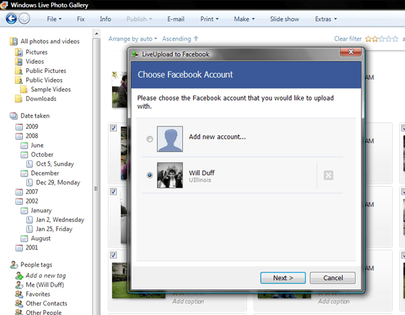Screen dimensions: 405x315
Task: Select Other People in People tags
Action: (44, 312)
